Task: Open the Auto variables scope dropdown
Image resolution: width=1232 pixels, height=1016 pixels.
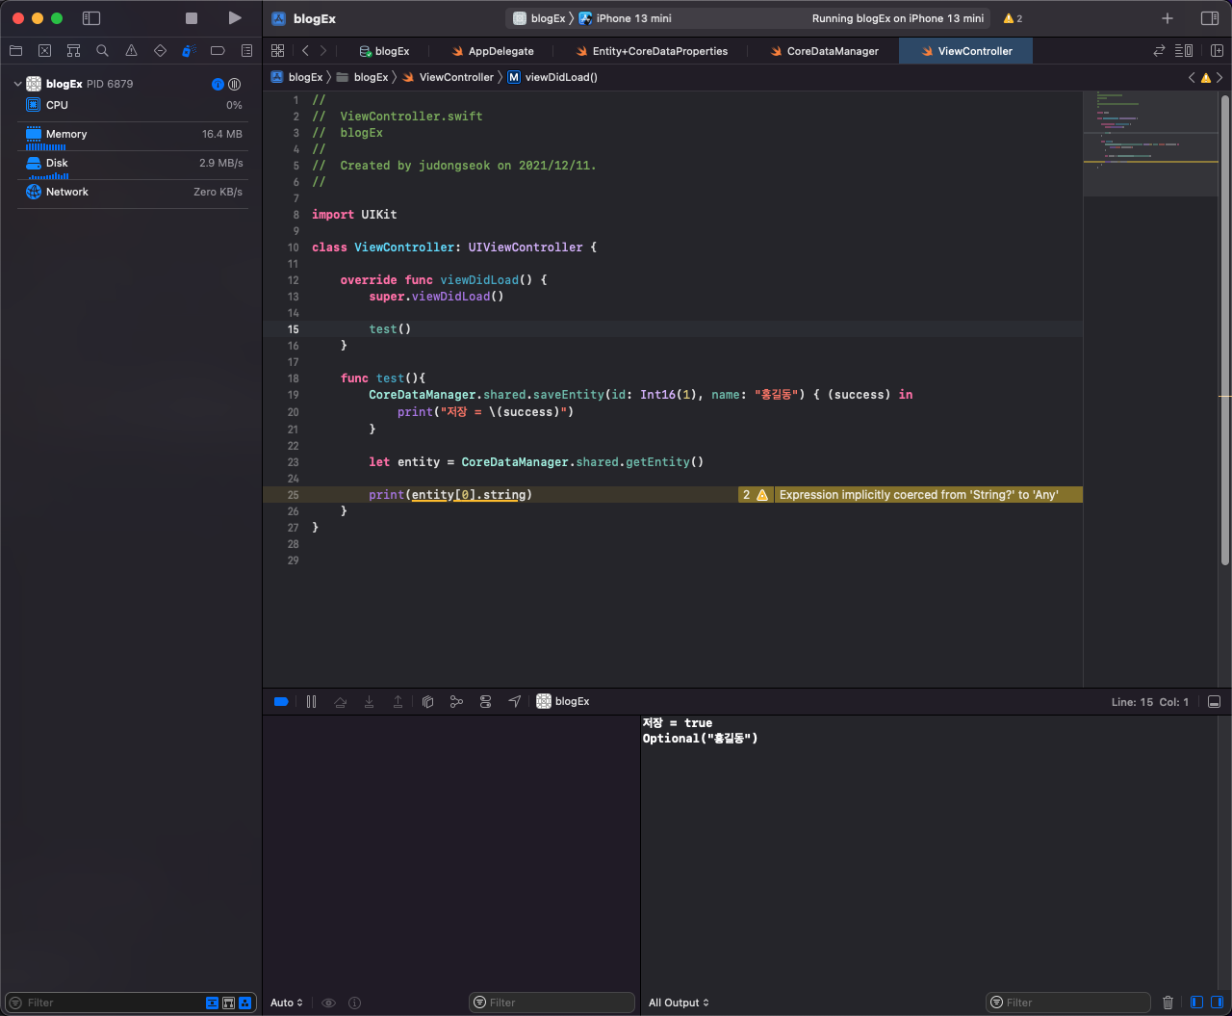Action: 287,1003
